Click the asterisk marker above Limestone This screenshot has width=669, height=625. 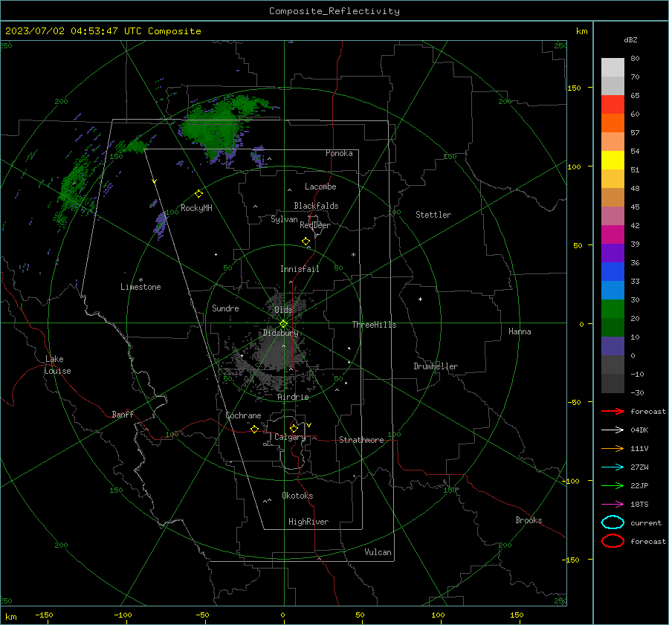pos(140,280)
